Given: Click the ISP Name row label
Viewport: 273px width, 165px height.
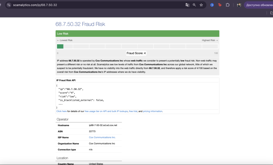Looking at the screenshot, I should 63,137.
